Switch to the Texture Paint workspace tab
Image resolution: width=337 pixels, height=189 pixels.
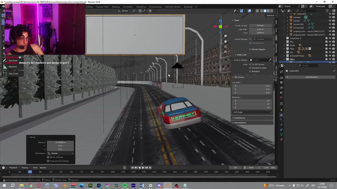102,7
